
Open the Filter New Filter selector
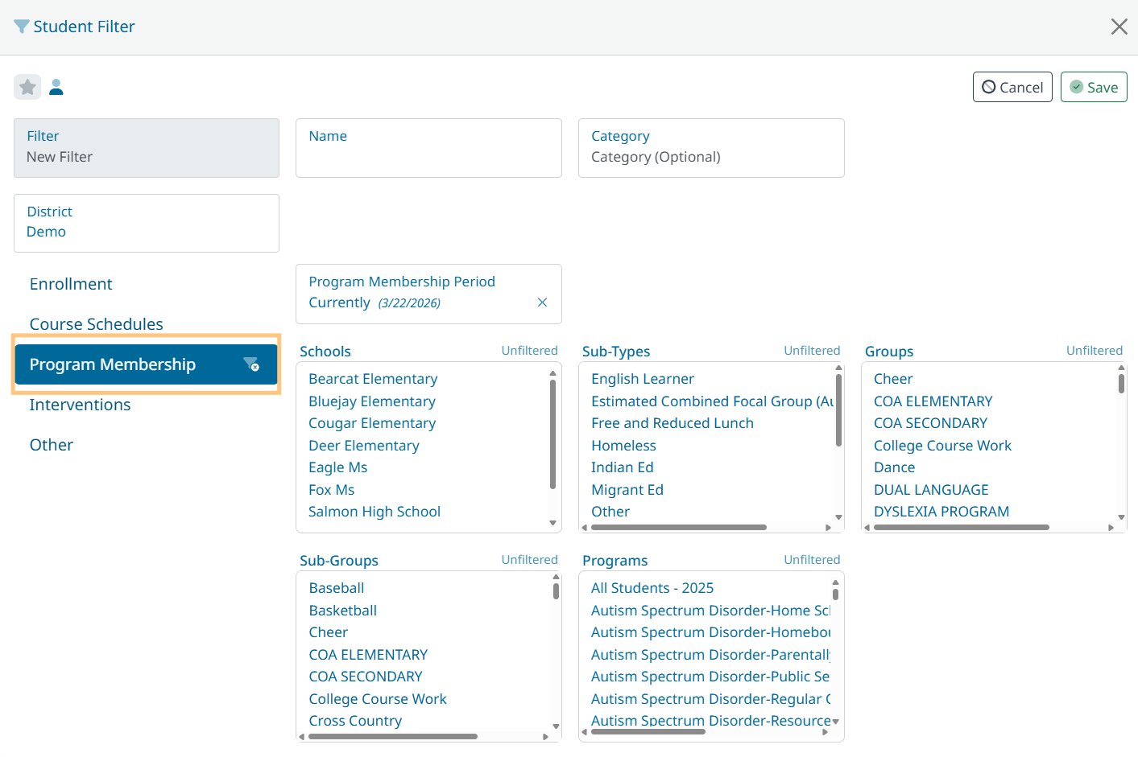(146, 148)
